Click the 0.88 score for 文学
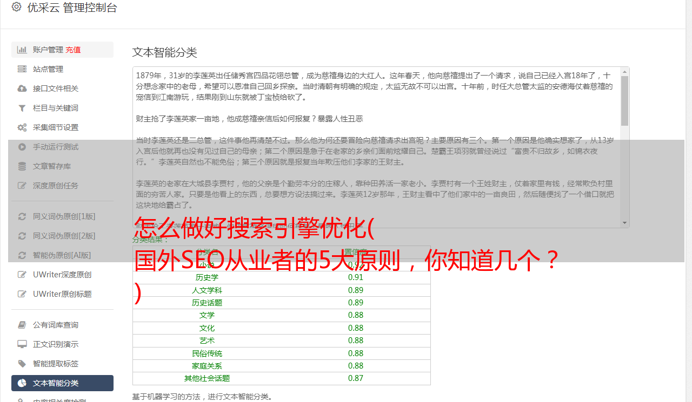The width and height of the screenshot is (692, 402). (x=356, y=315)
